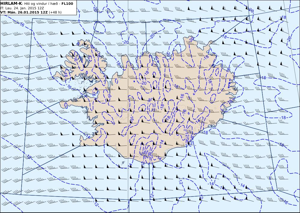300x213 pixels.
Task: Click the 'IT: Lau. 24. Jan. 2015 12Z' line
Action: (x=22, y=8)
